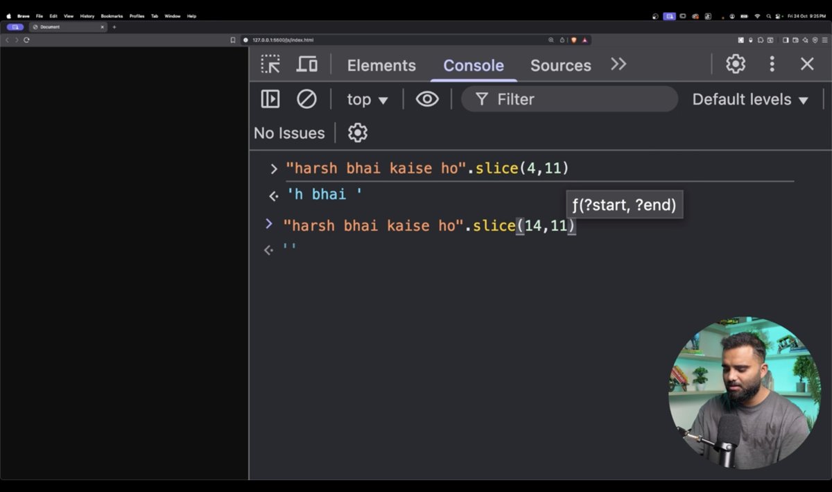Image resolution: width=832 pixels, height=492 pixels.
Task: Show the console sidebar panel icon
Action: point(270,99)
